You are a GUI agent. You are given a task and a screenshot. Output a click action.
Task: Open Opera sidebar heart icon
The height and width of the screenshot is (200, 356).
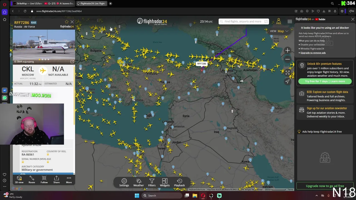4,174
